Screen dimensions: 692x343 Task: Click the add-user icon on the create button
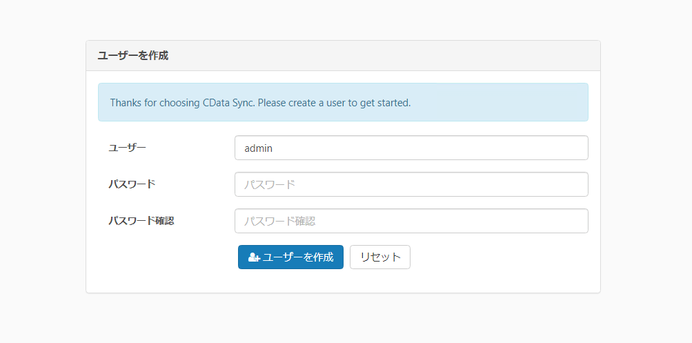(253, 257)
